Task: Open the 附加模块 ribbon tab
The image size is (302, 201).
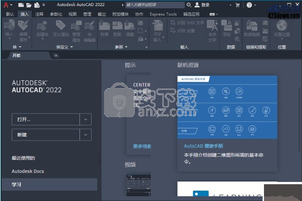Action: [x=121, y=14]
